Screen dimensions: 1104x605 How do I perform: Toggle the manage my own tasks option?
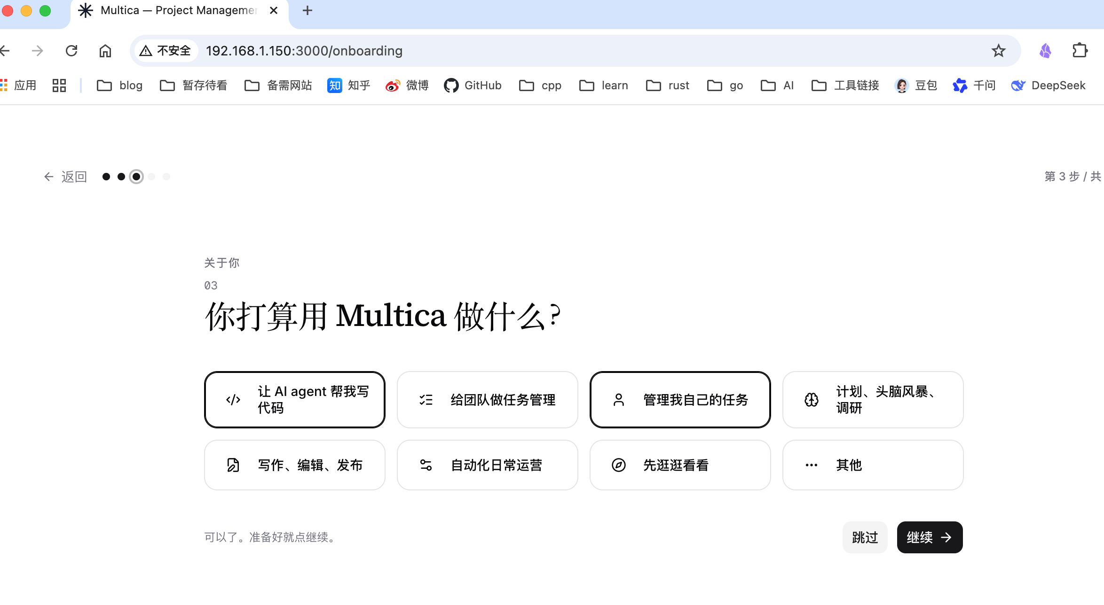[680, 400]
